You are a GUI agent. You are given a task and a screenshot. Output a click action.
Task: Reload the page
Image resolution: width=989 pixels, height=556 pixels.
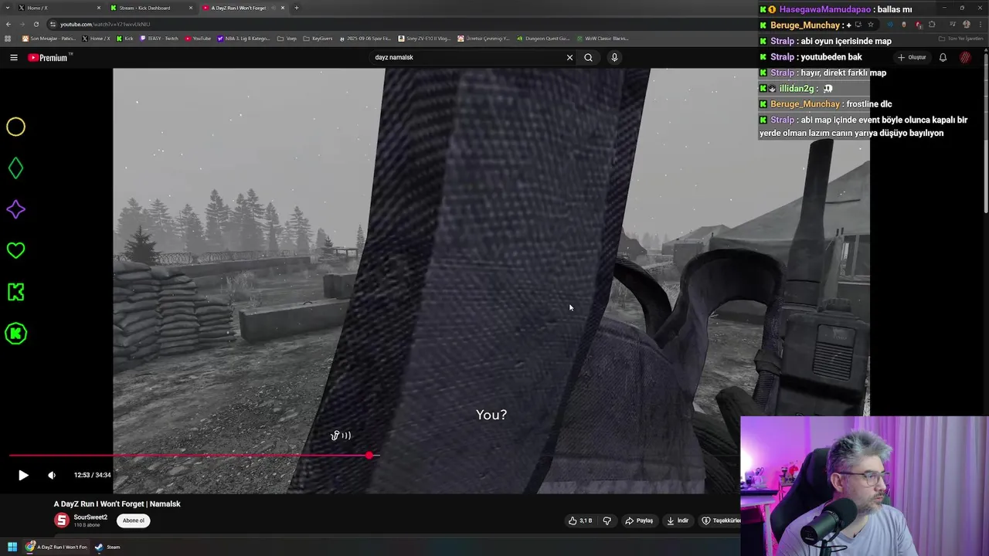tap(36, 24)
